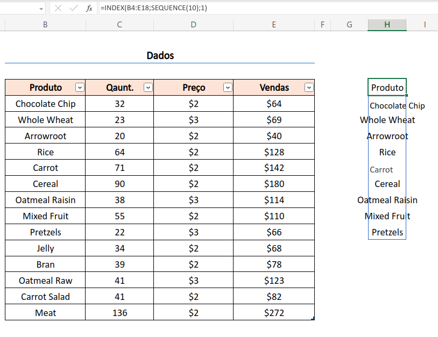Open the Preço column filter dropdown
This screenshot has height=337, width=438.
228,88
